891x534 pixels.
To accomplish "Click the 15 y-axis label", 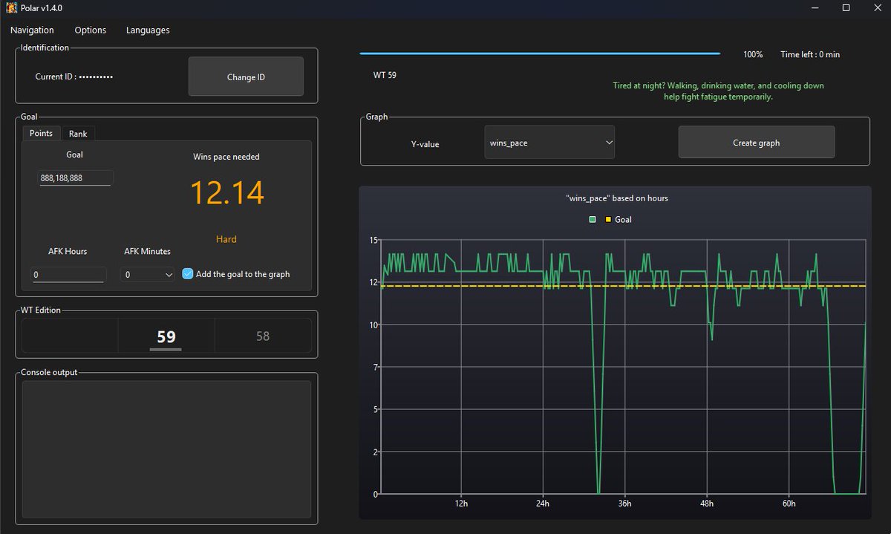I will click(373, 240).
